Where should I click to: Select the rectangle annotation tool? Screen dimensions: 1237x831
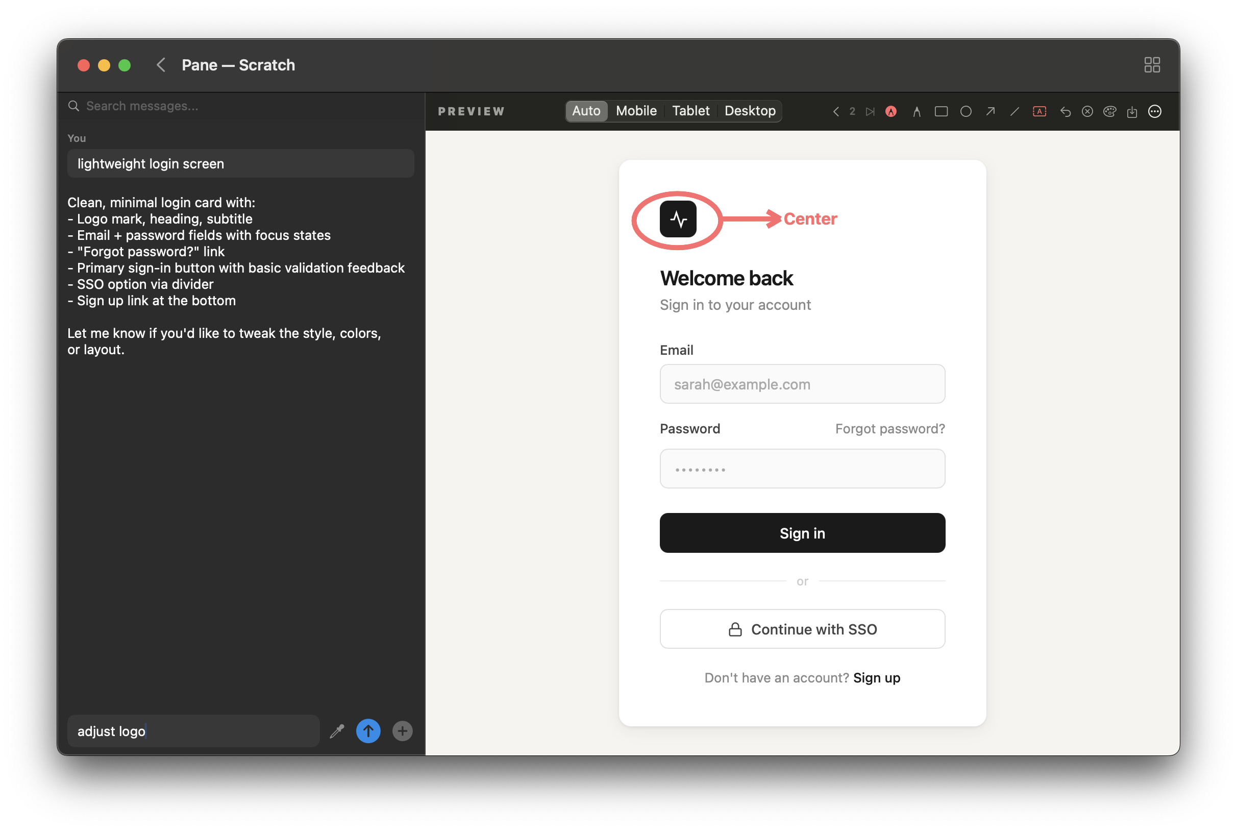(941, 111)
